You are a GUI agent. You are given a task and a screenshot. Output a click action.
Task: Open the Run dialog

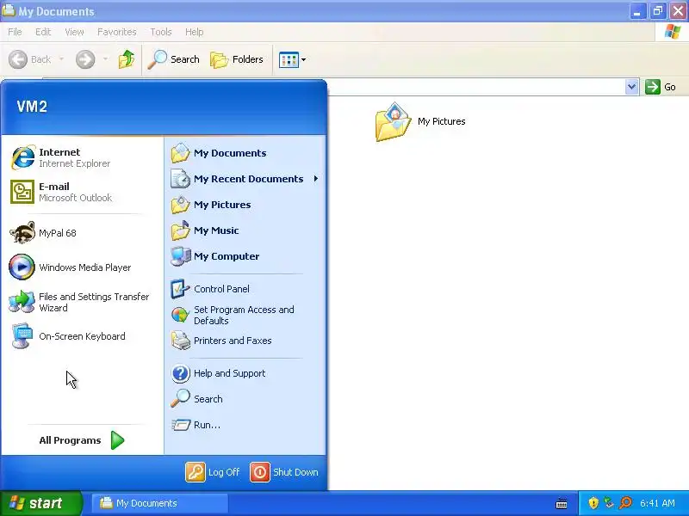pyautogui.click(x=245, y=425)
